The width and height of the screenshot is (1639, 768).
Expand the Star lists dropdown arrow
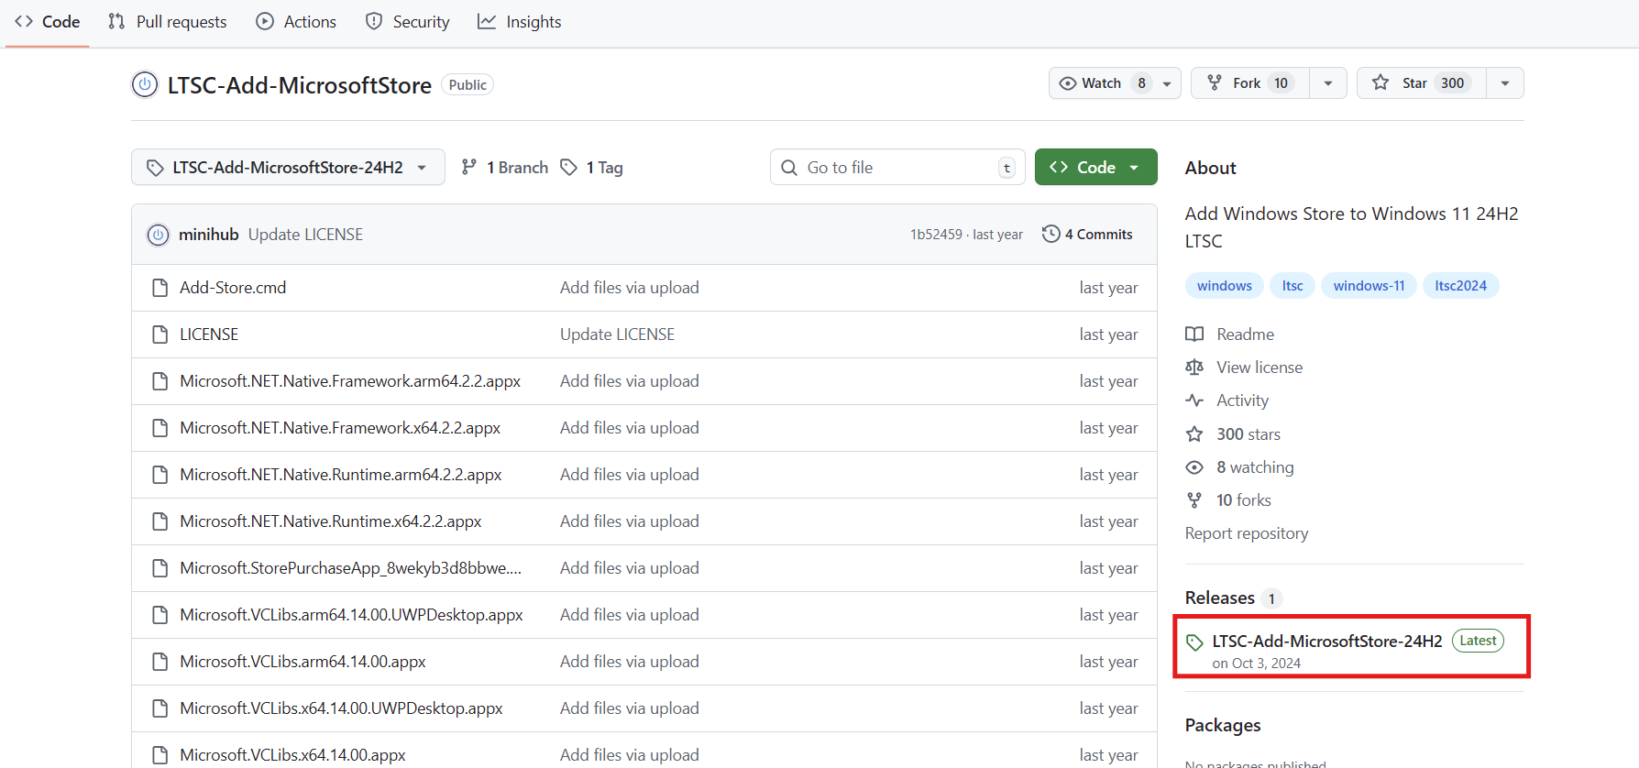(1504, 83)
